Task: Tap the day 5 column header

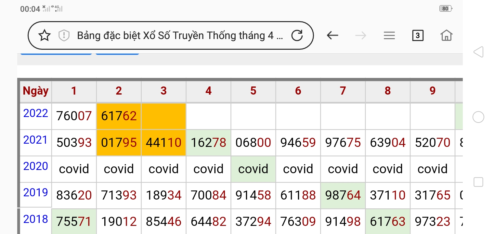Action: click(253, 91)
